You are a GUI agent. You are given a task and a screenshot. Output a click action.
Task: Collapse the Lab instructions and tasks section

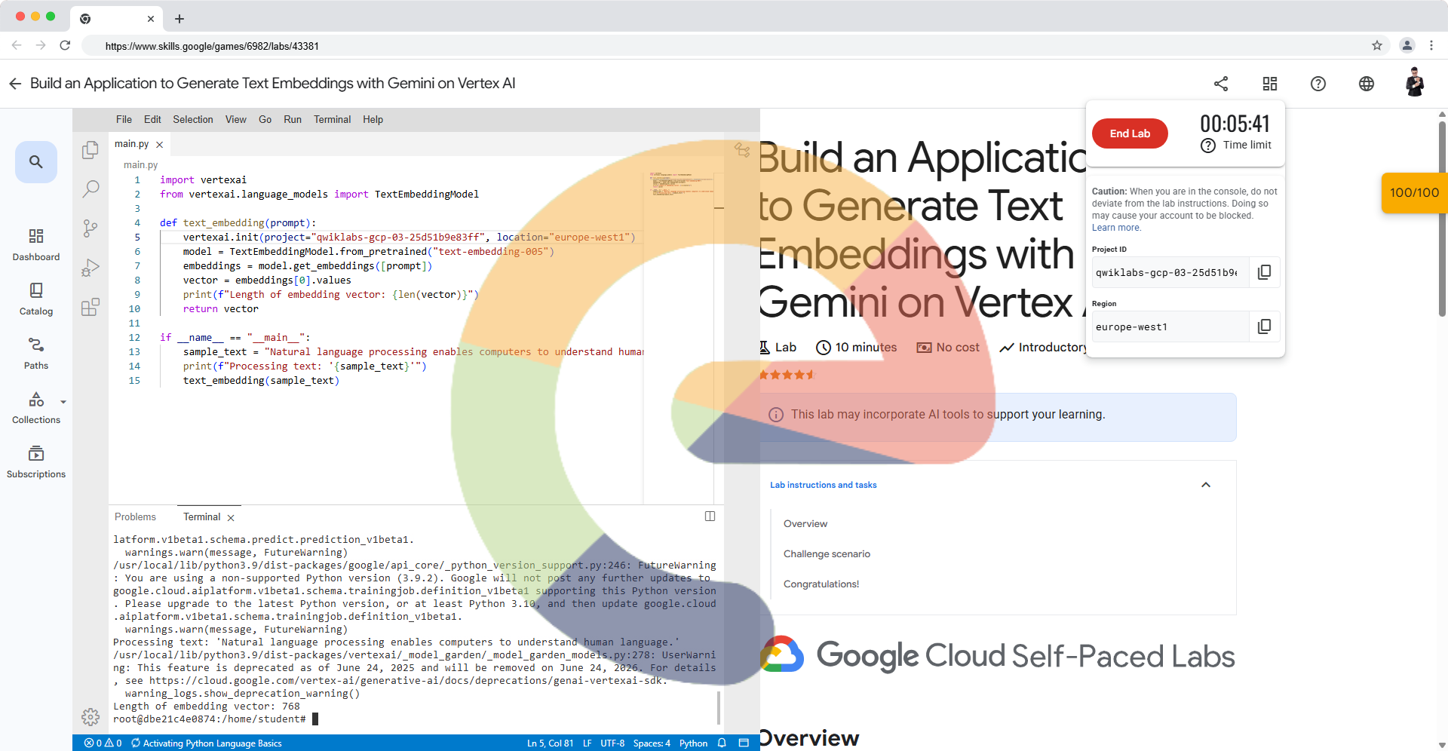coord(1206,485)
